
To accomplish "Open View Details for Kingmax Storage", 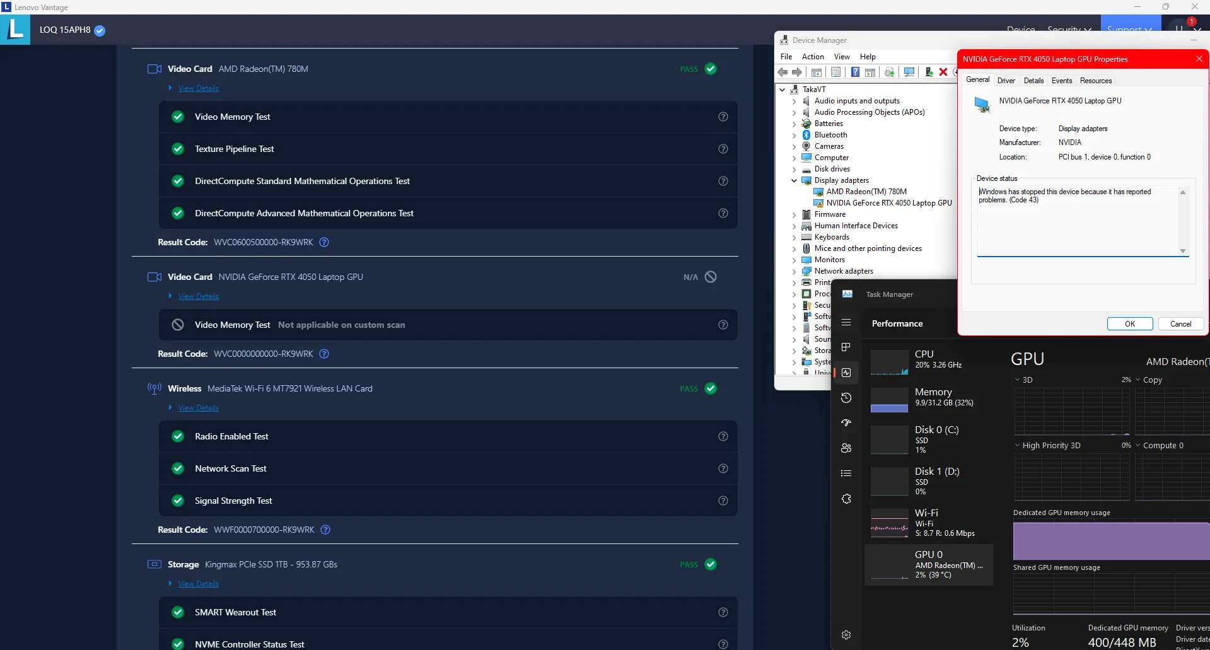I will [199, 584].
